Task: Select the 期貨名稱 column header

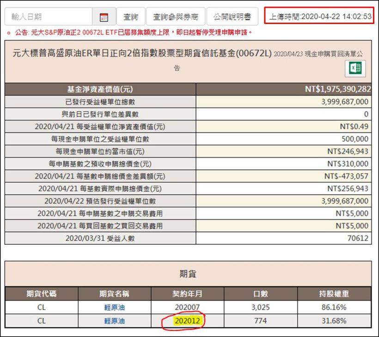Action: [x=114, y=294]
